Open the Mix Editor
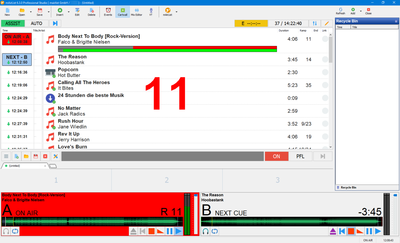The width and height of the screenshot is (400, 243). tap(136, 12)
